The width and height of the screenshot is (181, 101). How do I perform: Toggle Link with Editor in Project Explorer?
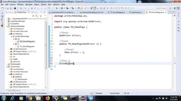click(36, 16)
